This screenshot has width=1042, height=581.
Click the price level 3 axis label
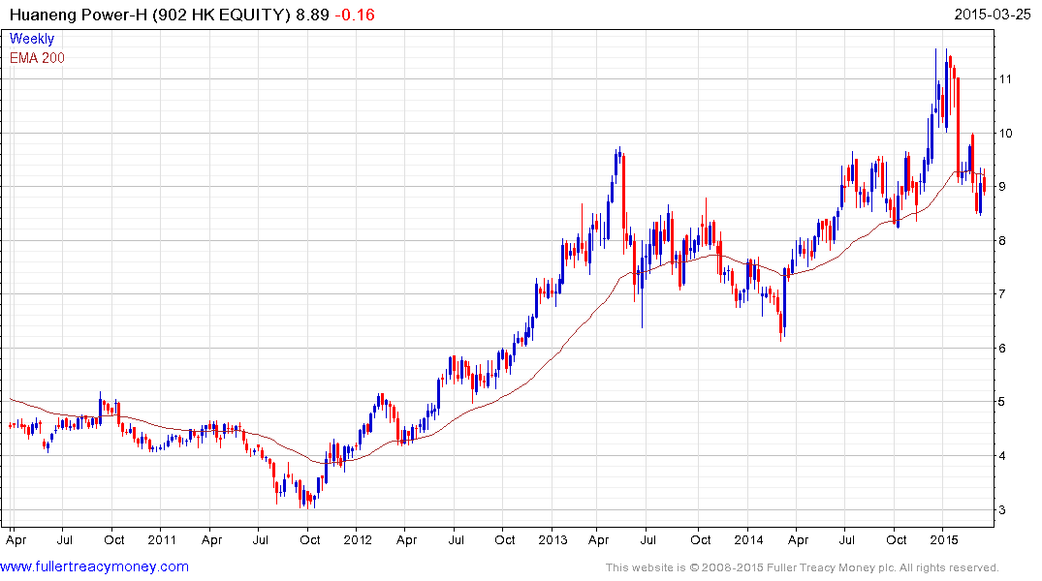pos(1002,510)
